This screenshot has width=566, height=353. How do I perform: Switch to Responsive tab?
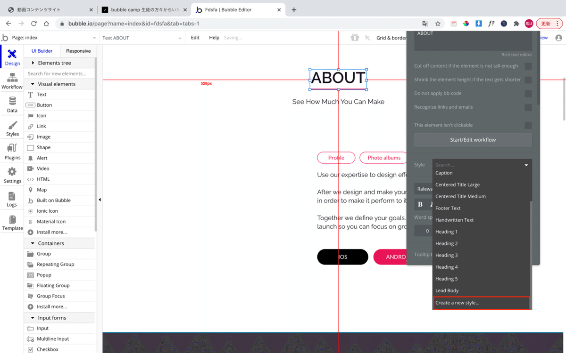coord(78,51)
